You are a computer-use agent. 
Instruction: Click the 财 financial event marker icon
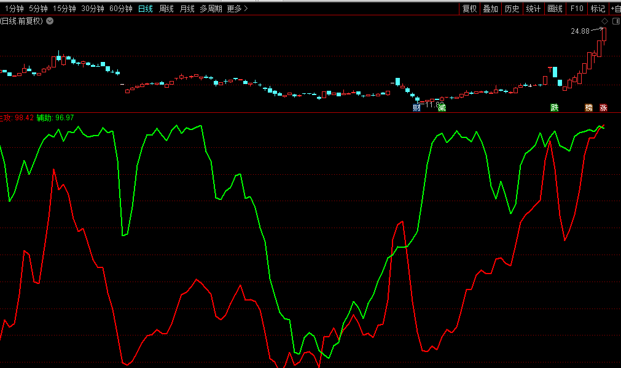[417, 108]
